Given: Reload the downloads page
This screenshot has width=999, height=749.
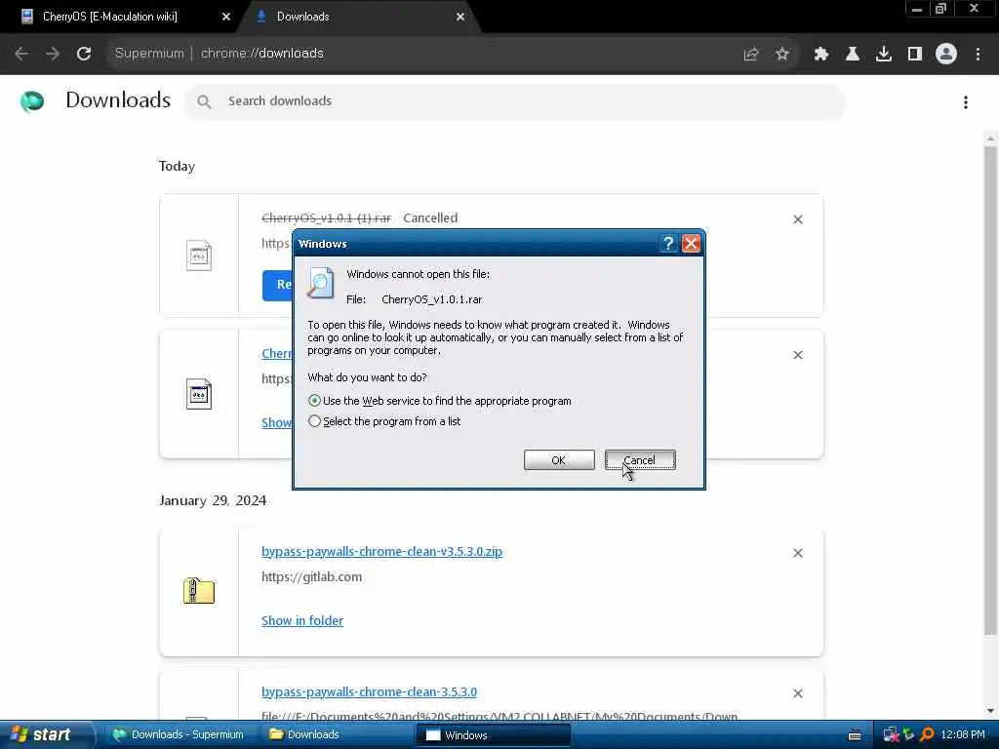Looking at the screenshot, I should [x=84, y=54].
